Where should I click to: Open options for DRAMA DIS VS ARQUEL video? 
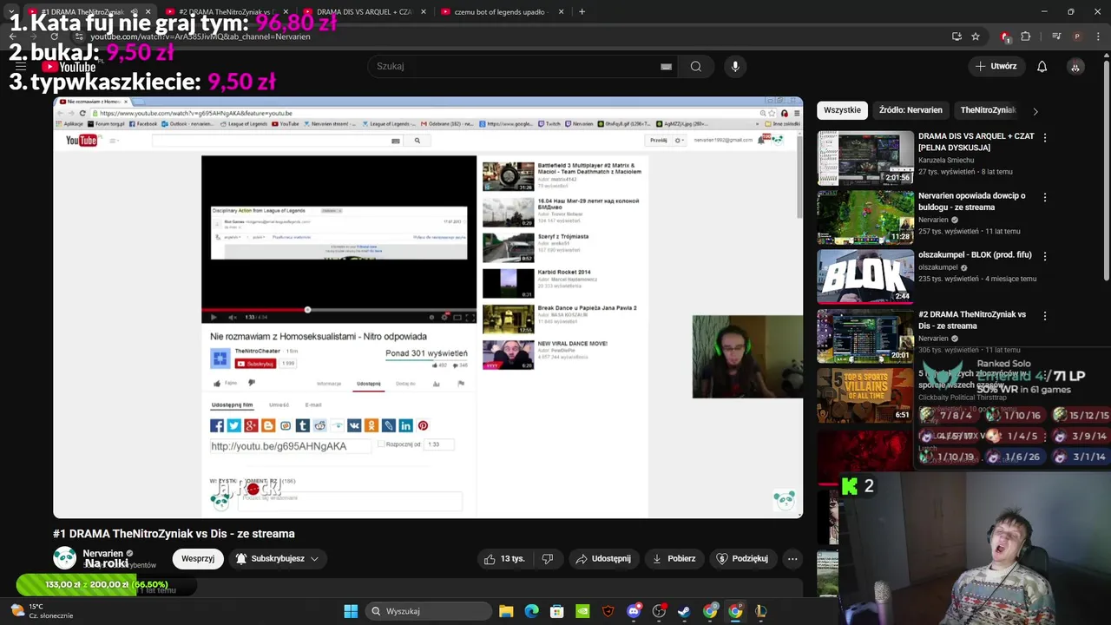point(1045,138)
